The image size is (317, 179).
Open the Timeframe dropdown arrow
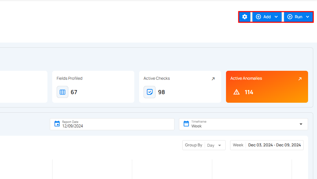pyautogui.click(x=301, y=124)
